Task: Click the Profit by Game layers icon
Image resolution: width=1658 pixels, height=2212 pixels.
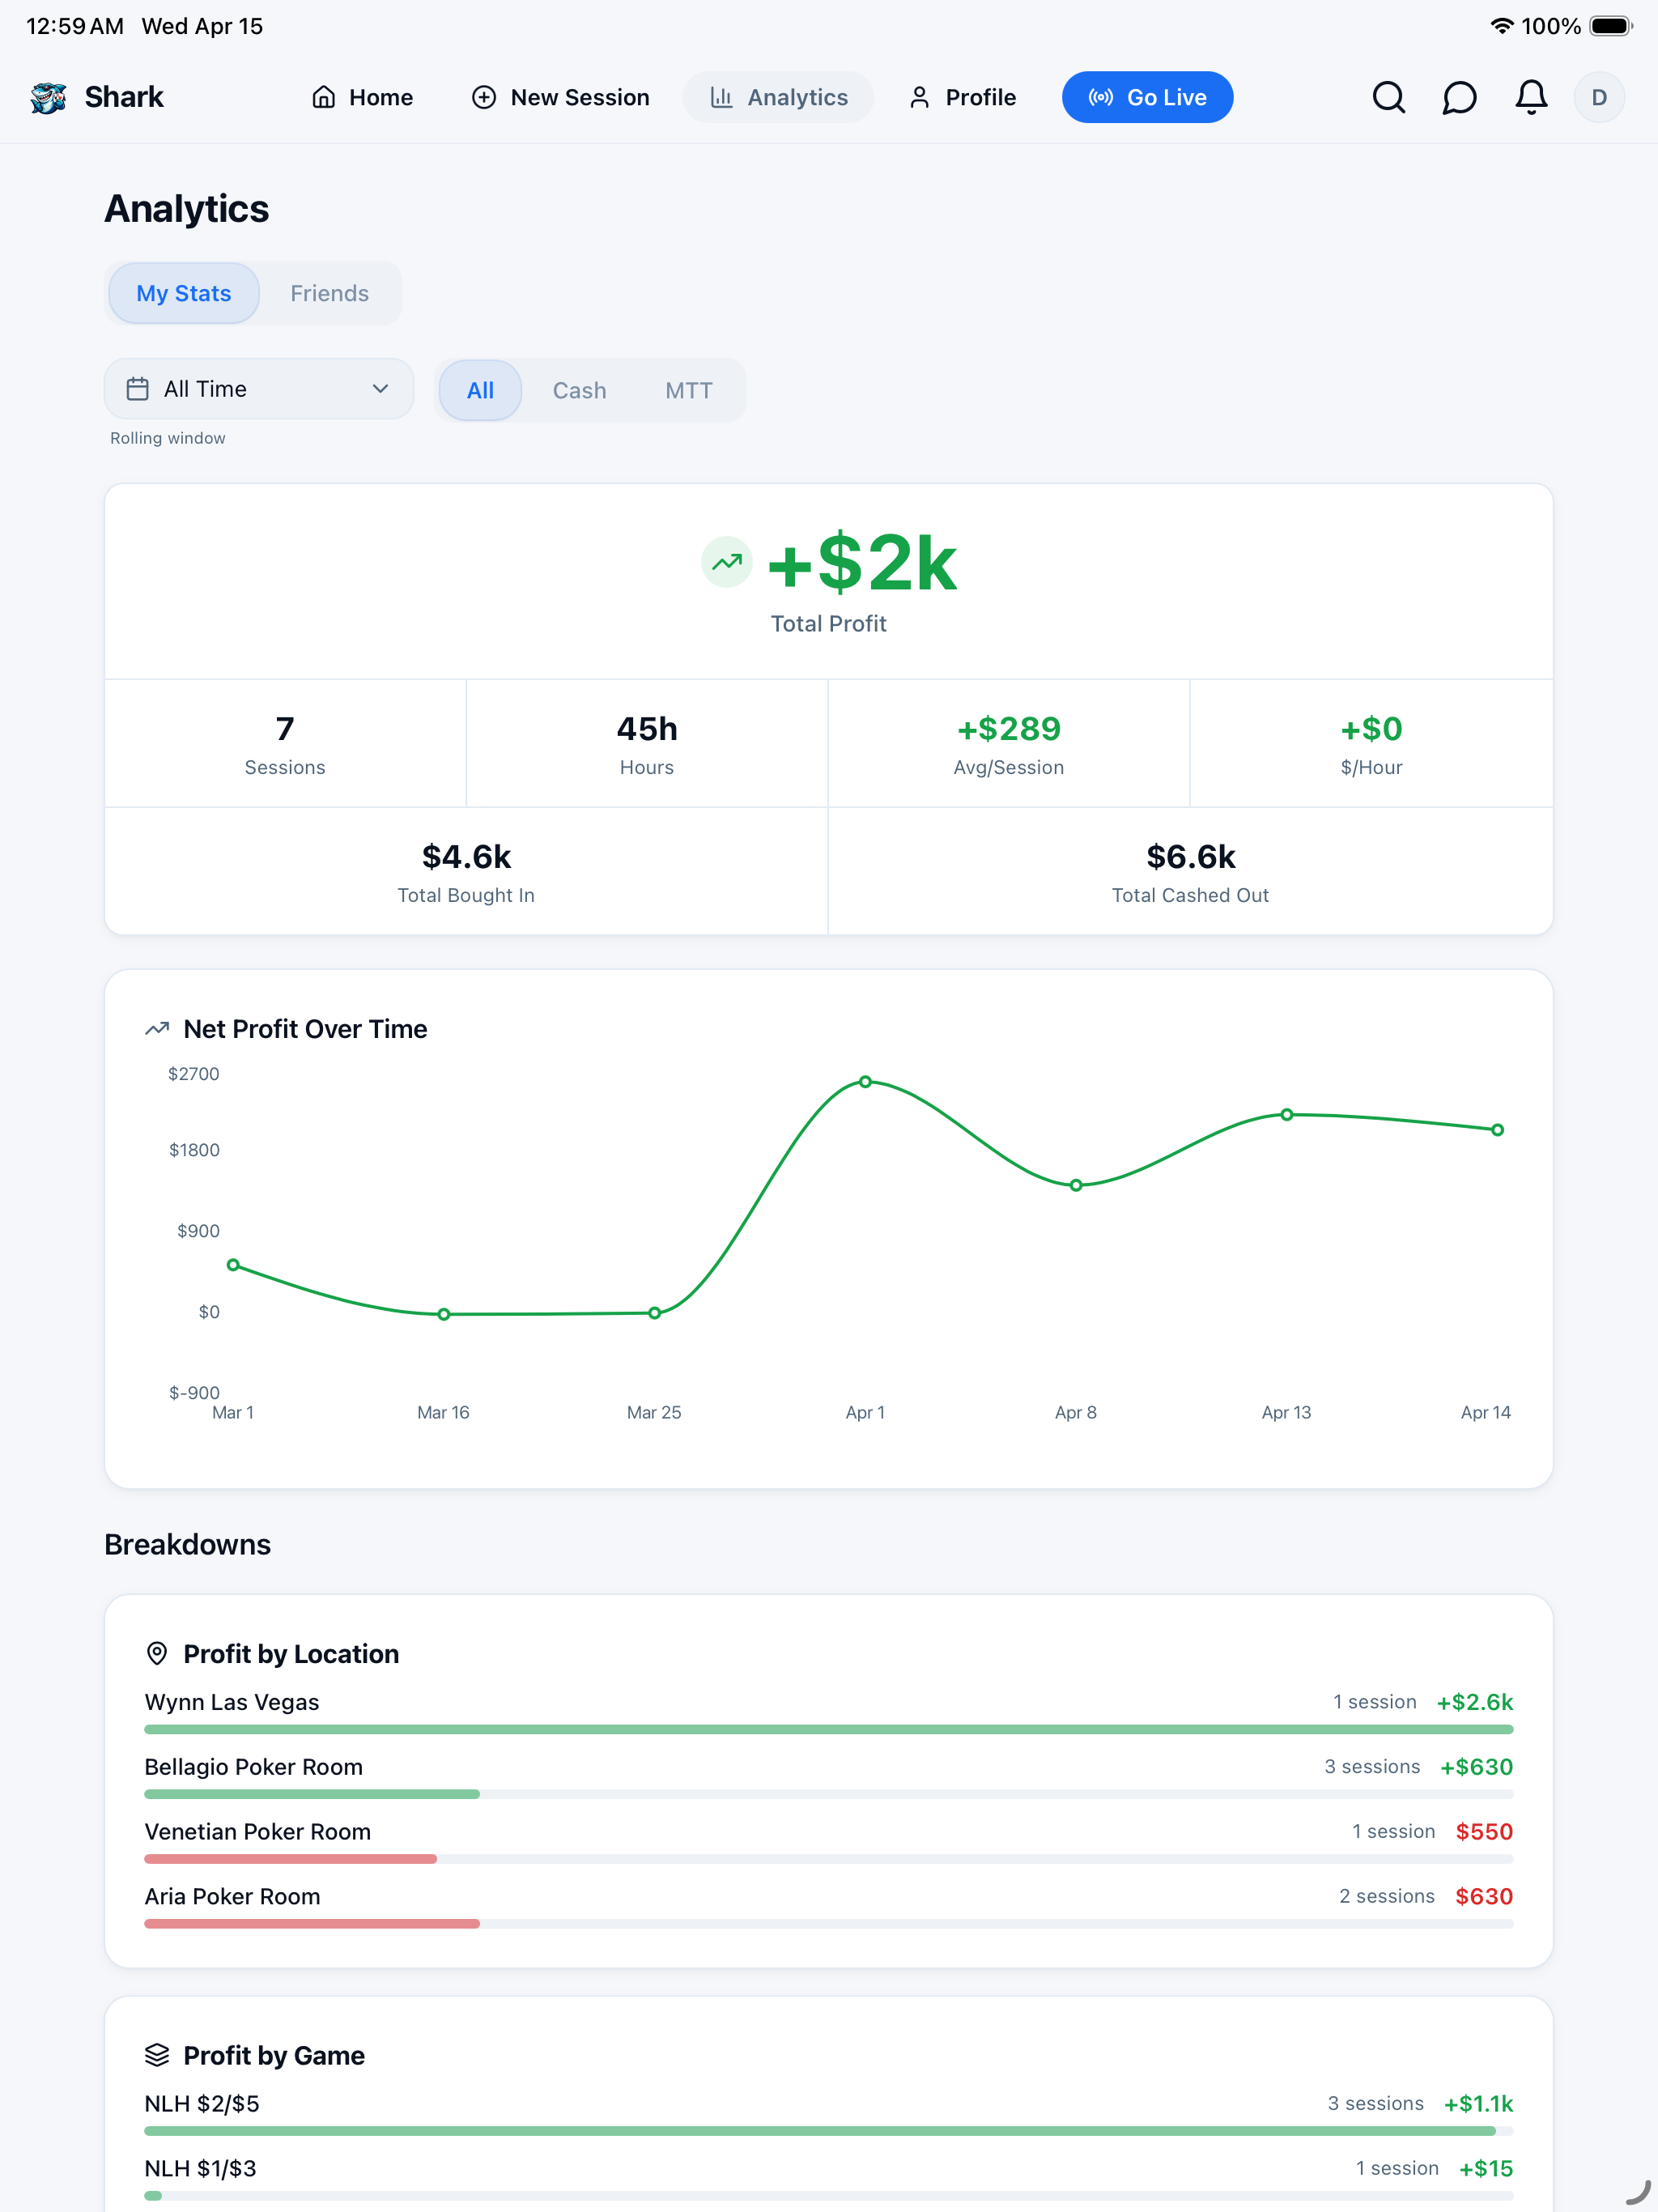Action: [x=157, y=2055]
